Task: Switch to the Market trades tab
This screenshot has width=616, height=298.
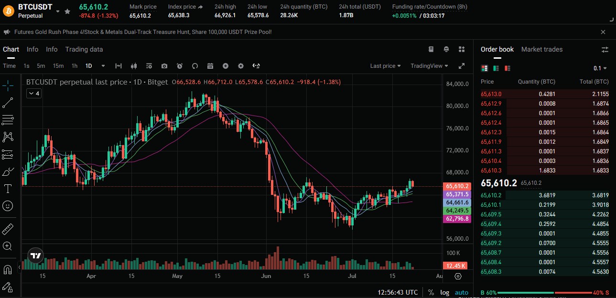Action: click(542, 49)
